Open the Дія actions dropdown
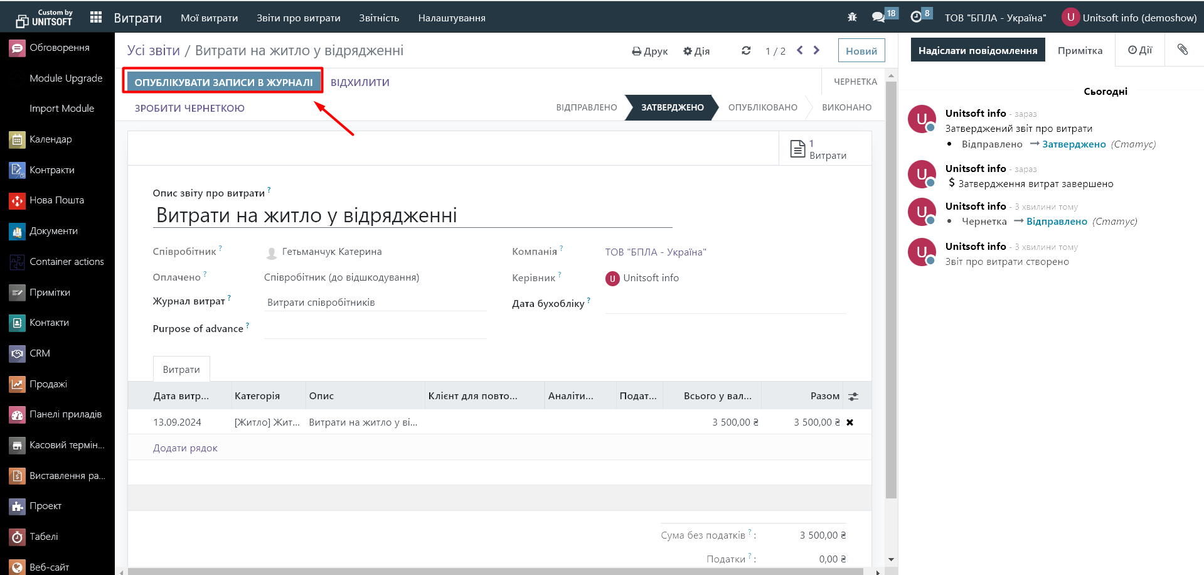 tap(696, 51)
